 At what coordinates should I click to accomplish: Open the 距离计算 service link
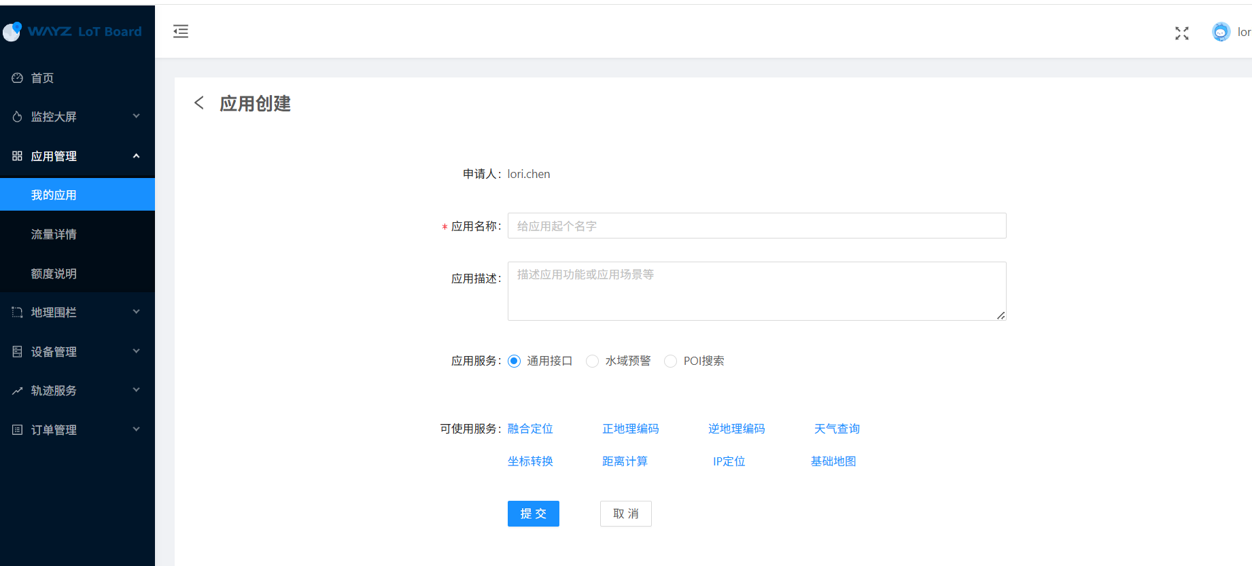point(625,461)
